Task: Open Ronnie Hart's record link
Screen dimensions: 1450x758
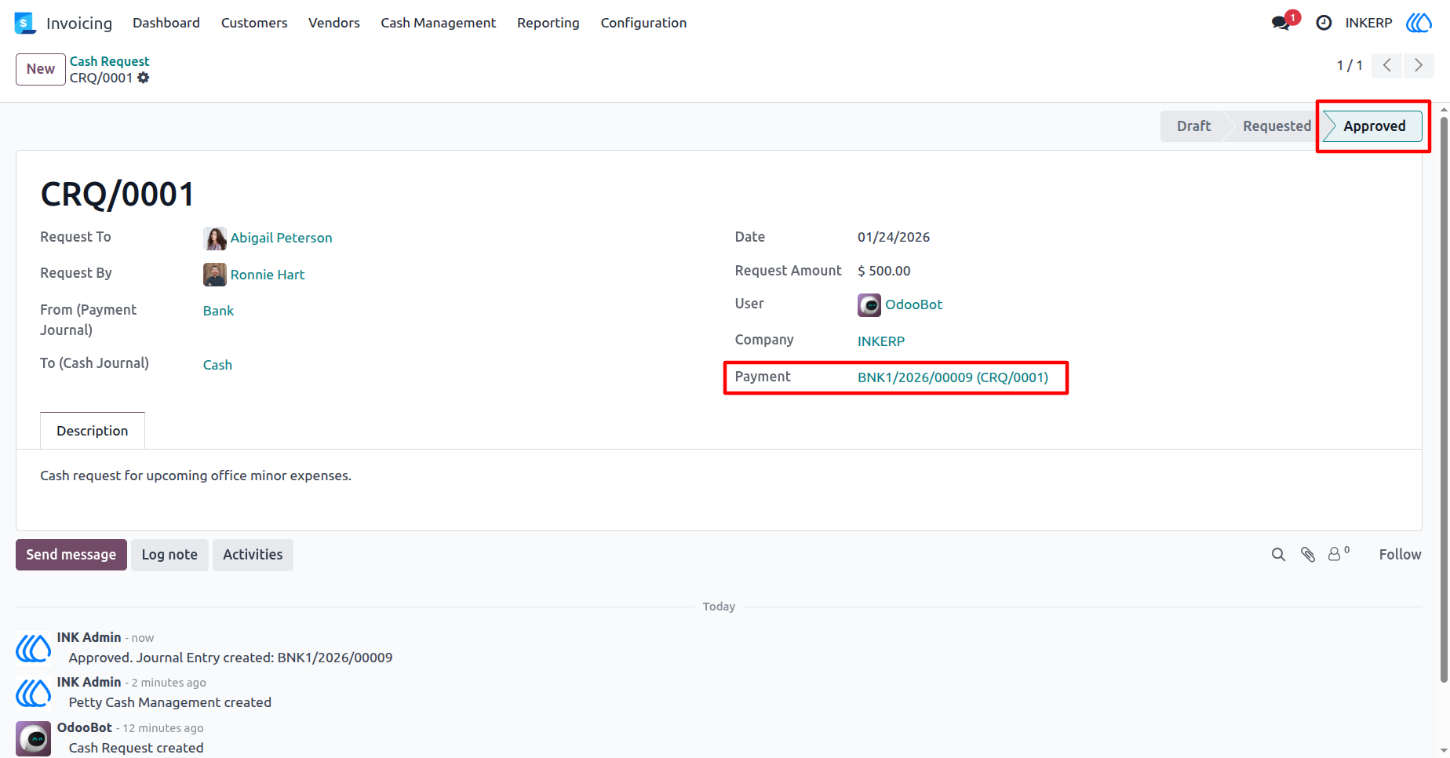Action: click(268, 275)
